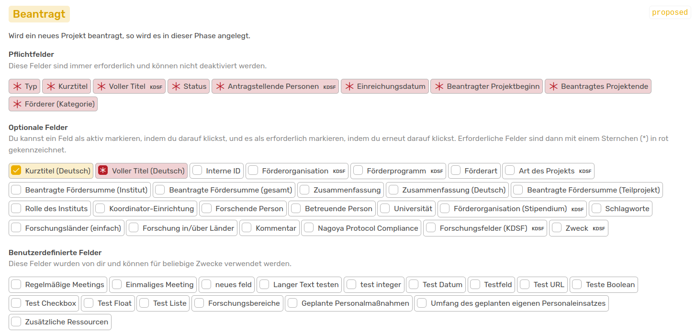Enable the Interne ID checkbox
Image resolution: width=696 pixels, height=333 pixels.
[197, 171]
